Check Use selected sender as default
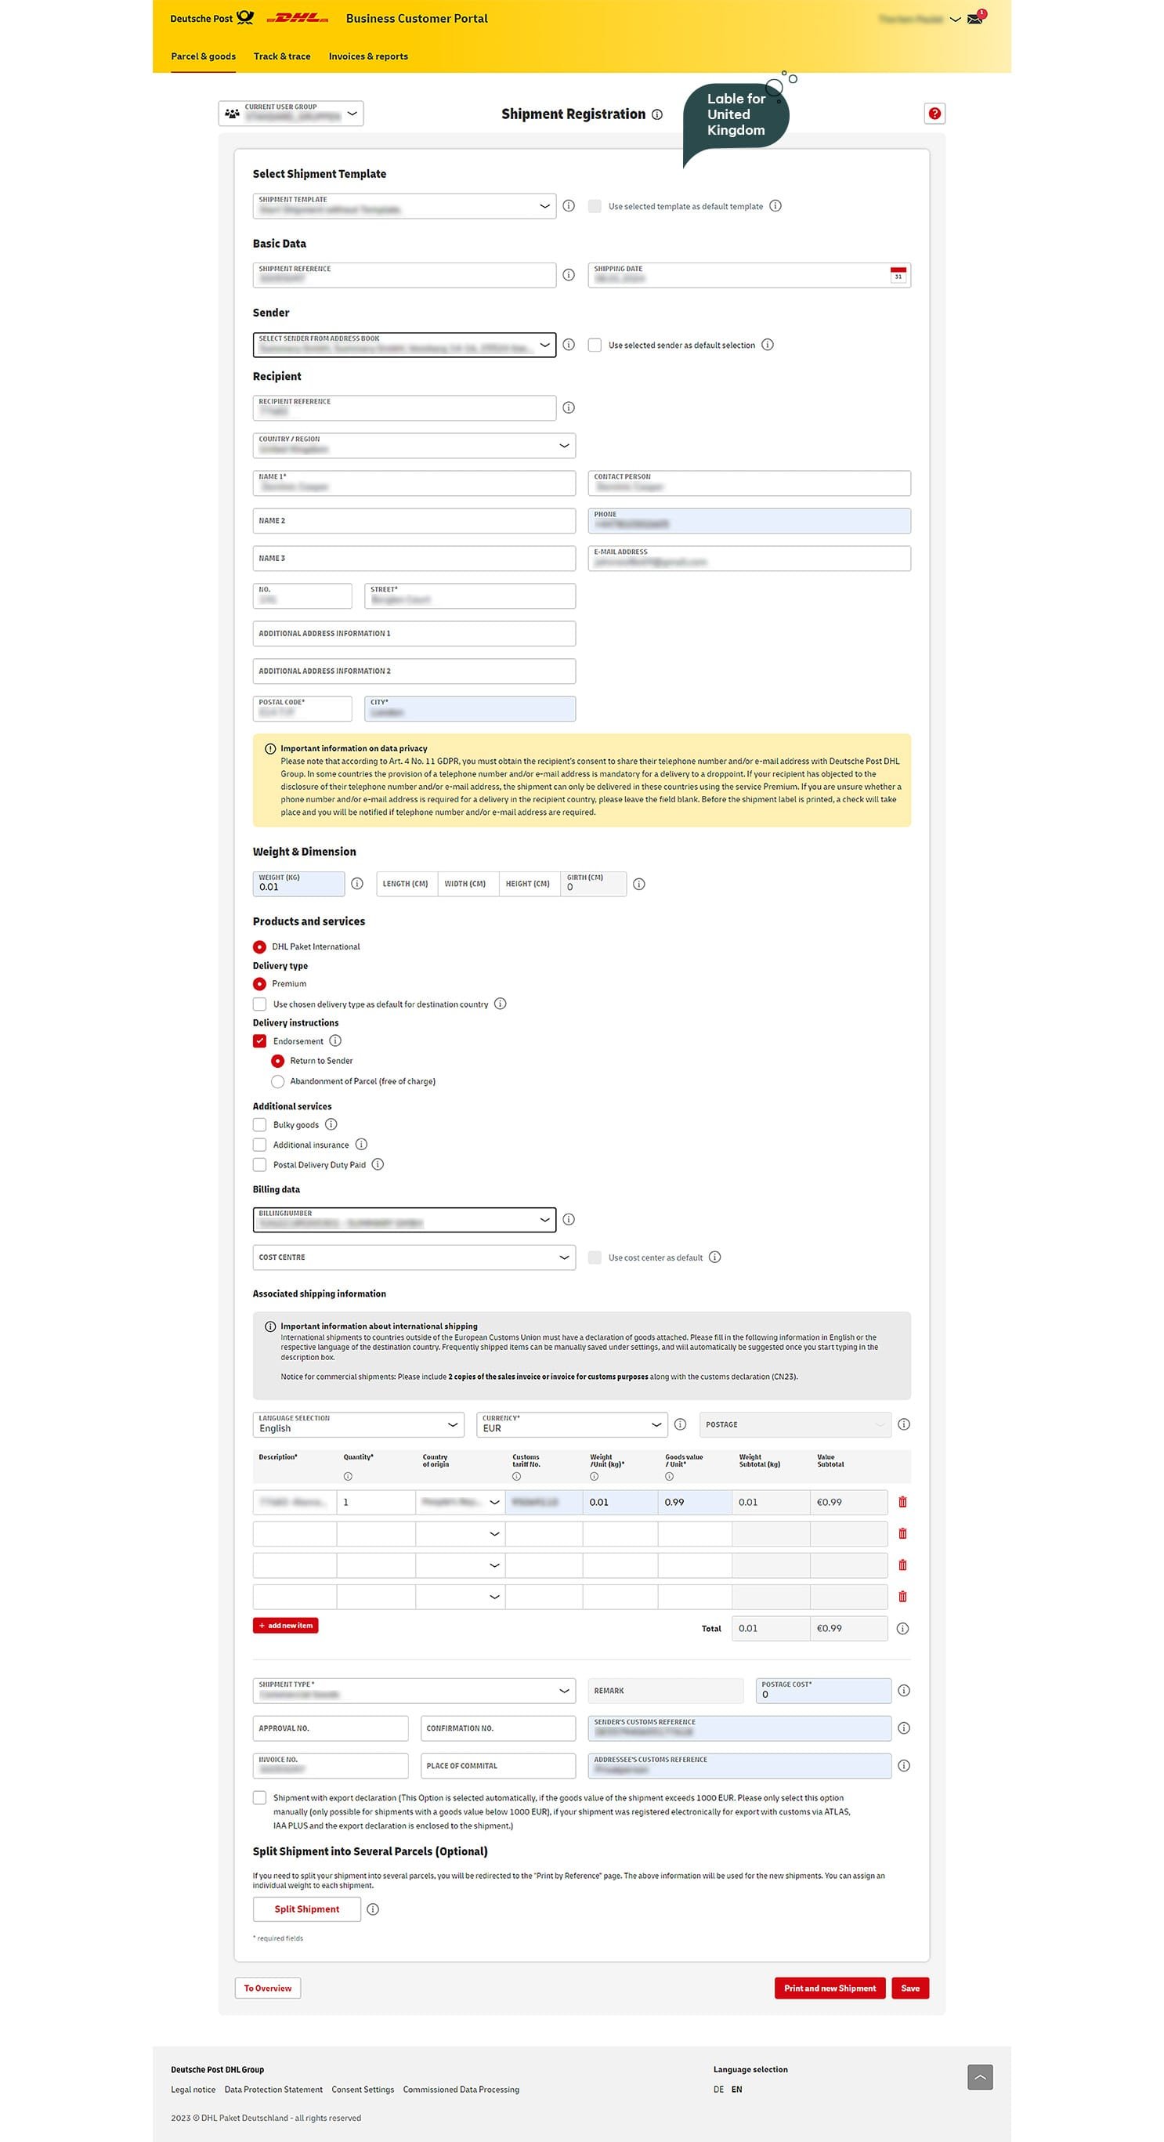 tap(595, 345)
